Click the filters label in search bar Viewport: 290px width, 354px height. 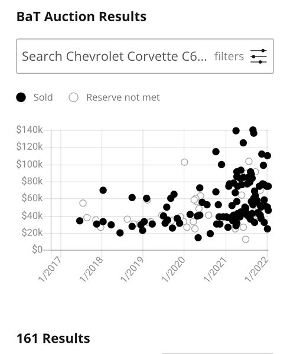[x=229, y=56]
